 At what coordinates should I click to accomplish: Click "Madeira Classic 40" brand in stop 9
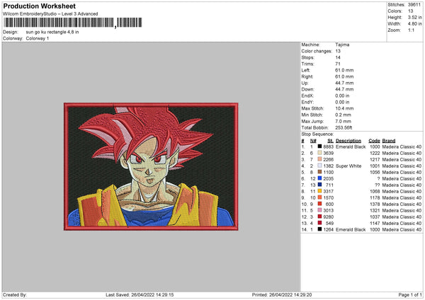point(402,197)
